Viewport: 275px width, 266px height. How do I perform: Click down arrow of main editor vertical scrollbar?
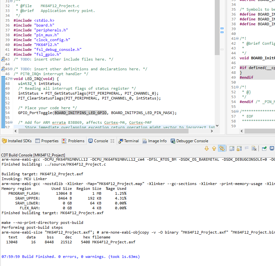(217, 126)
